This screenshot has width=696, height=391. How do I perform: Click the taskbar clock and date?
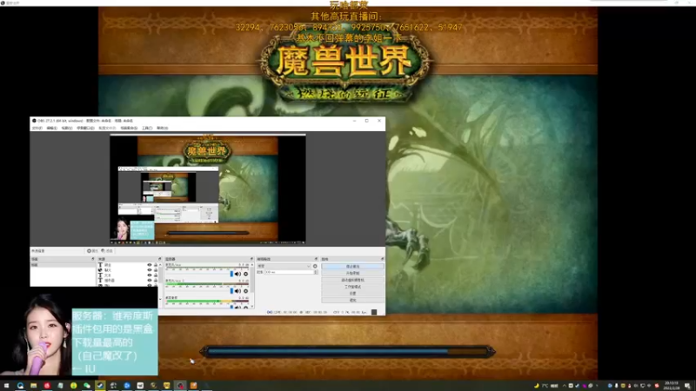point(671,386)
